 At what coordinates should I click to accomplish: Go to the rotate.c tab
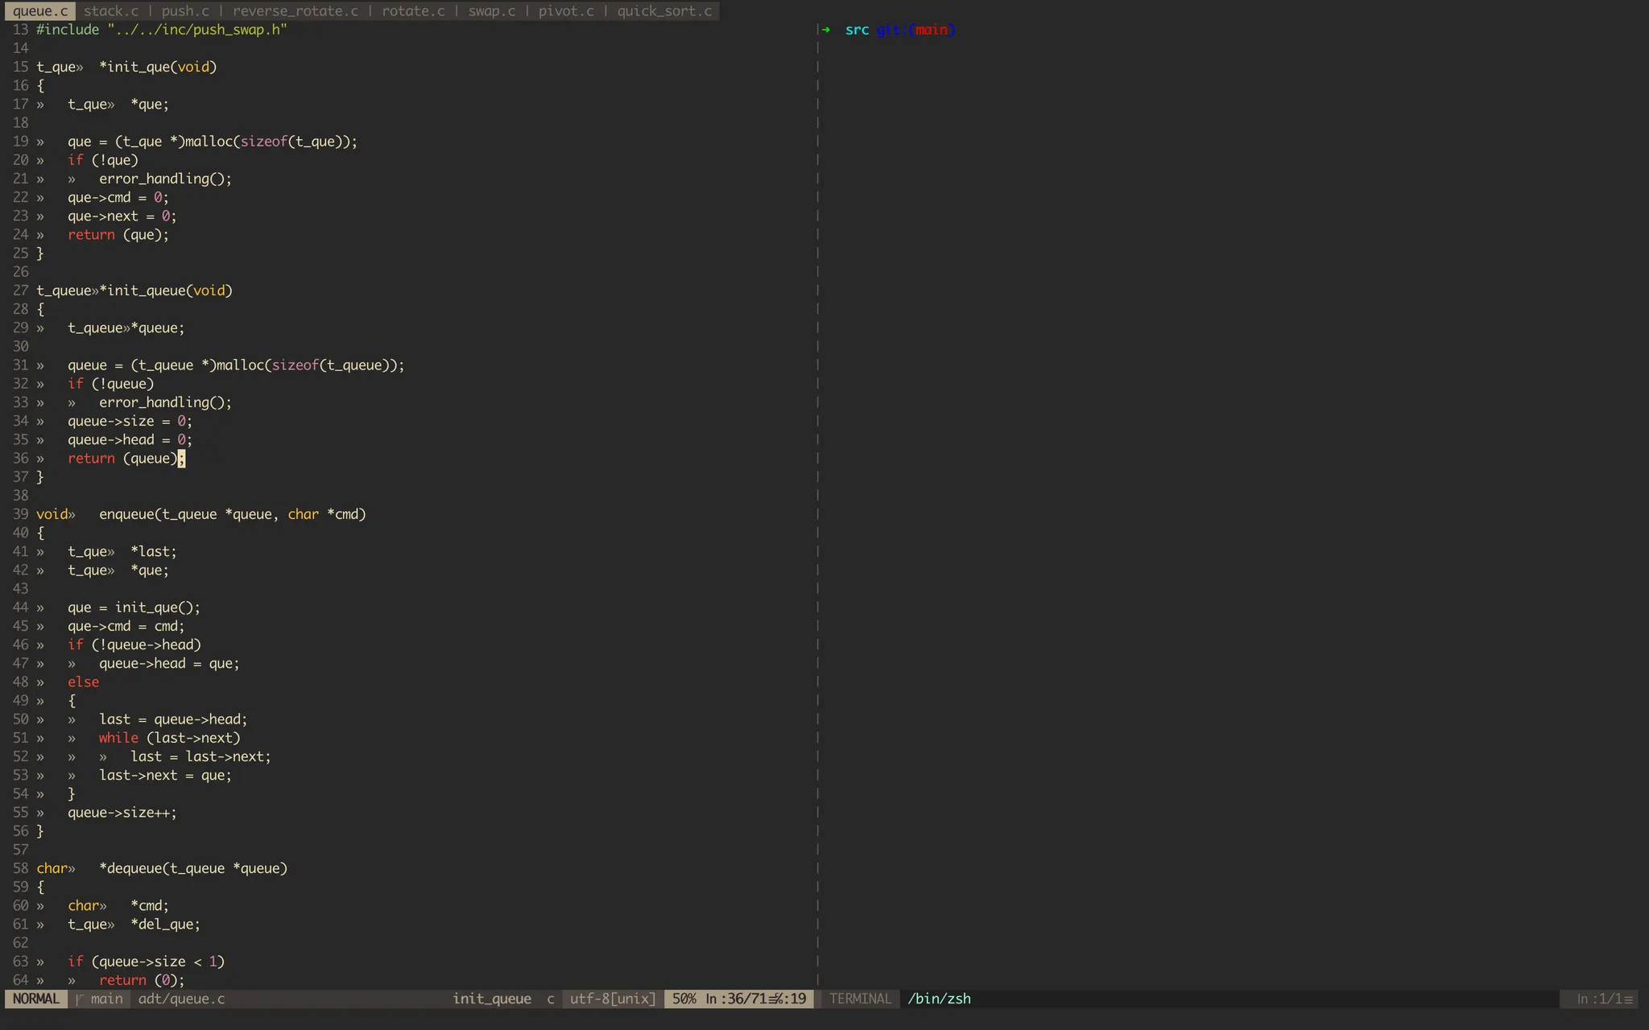coord(413,11)
